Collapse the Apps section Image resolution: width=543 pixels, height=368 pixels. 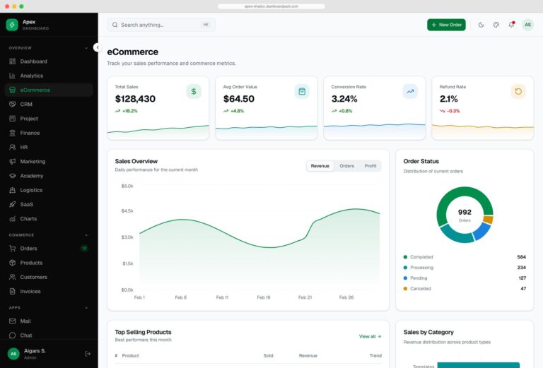(x=86, y=308)
